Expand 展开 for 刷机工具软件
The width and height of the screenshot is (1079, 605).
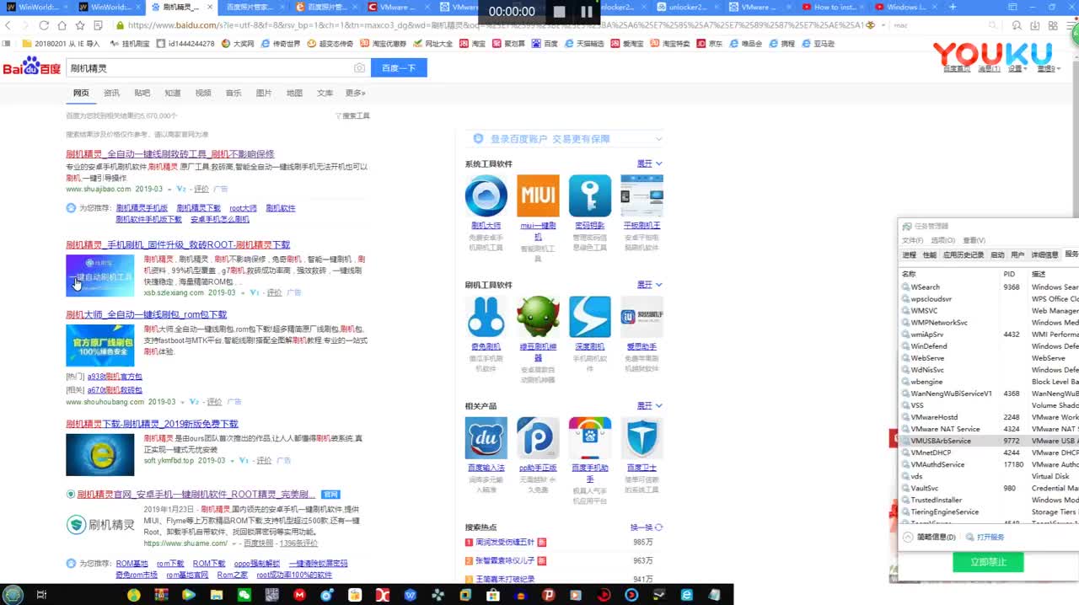point(649,285)
